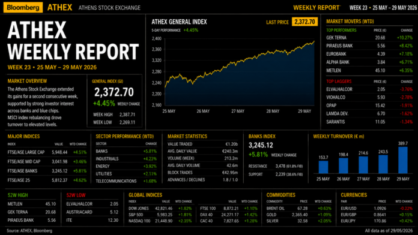Click the EUR/USD currency pair
This screenshot has width=418, height=235.
[x=377, y=209]
